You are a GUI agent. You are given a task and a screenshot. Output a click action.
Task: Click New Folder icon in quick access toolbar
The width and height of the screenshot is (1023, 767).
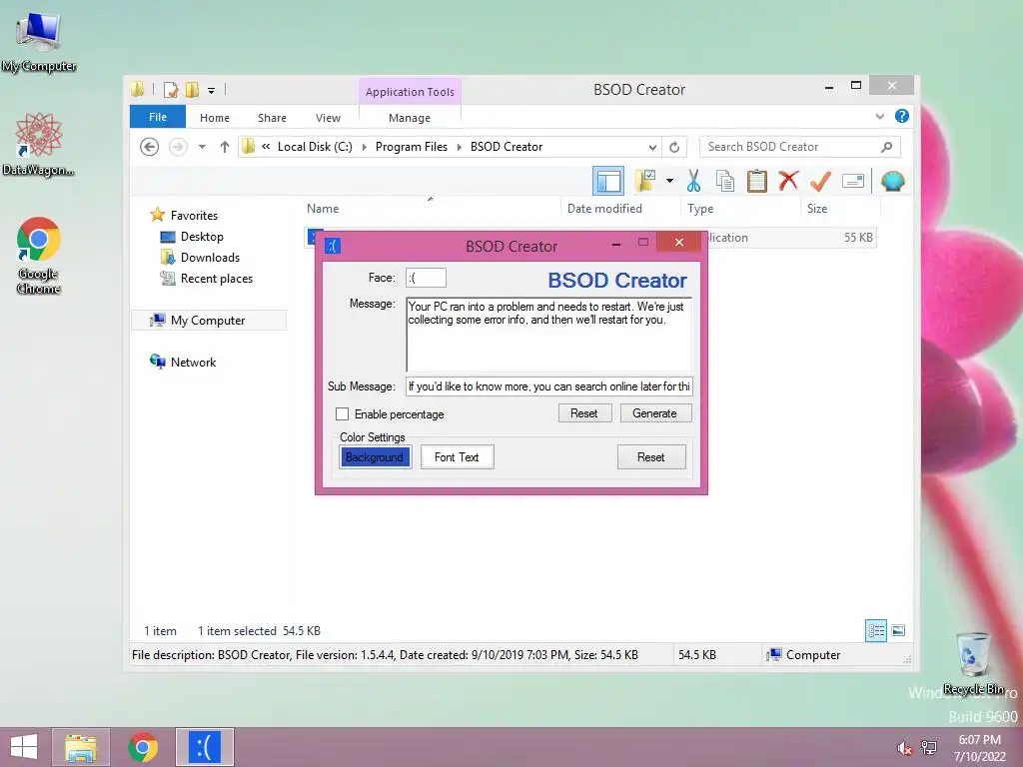[192, 90]
